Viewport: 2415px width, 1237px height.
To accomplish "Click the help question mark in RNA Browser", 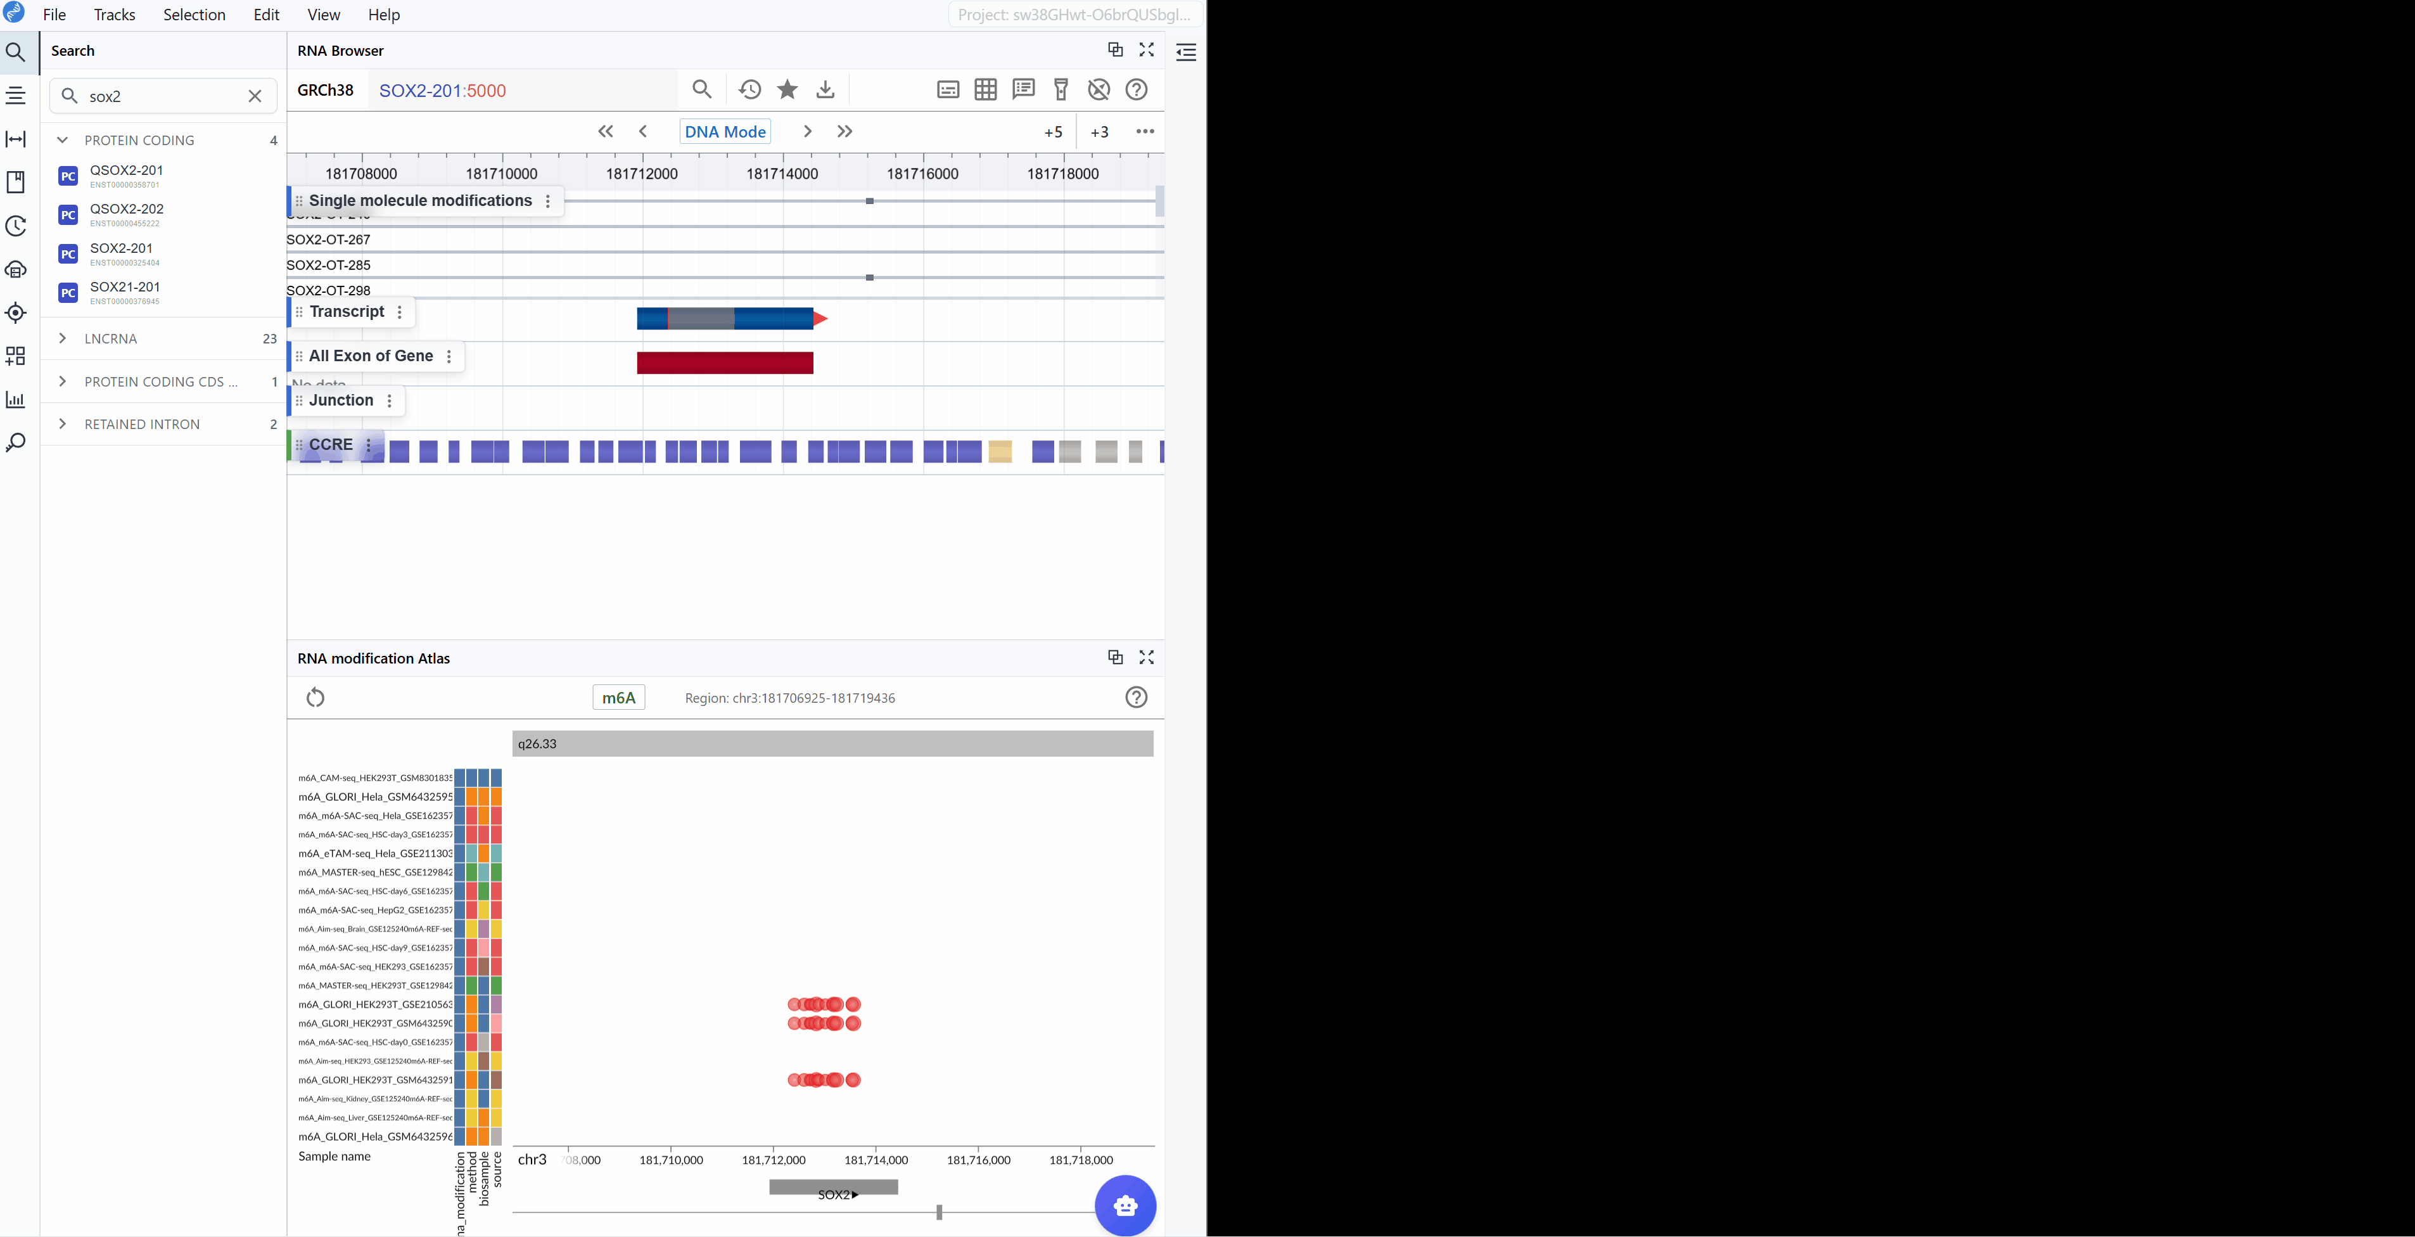I will (x=1137, y=90).
